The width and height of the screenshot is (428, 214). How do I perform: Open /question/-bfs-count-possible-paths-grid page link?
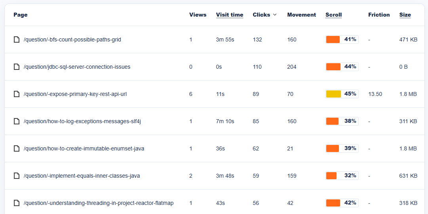tap(72, 39)
